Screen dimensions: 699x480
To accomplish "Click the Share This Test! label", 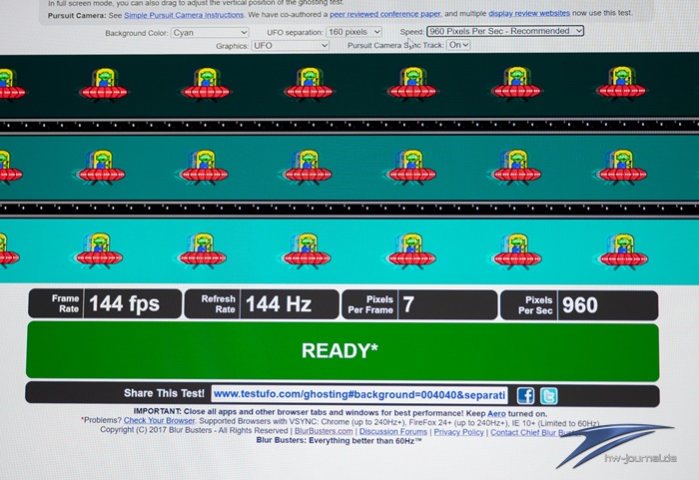I will point(164,393).
